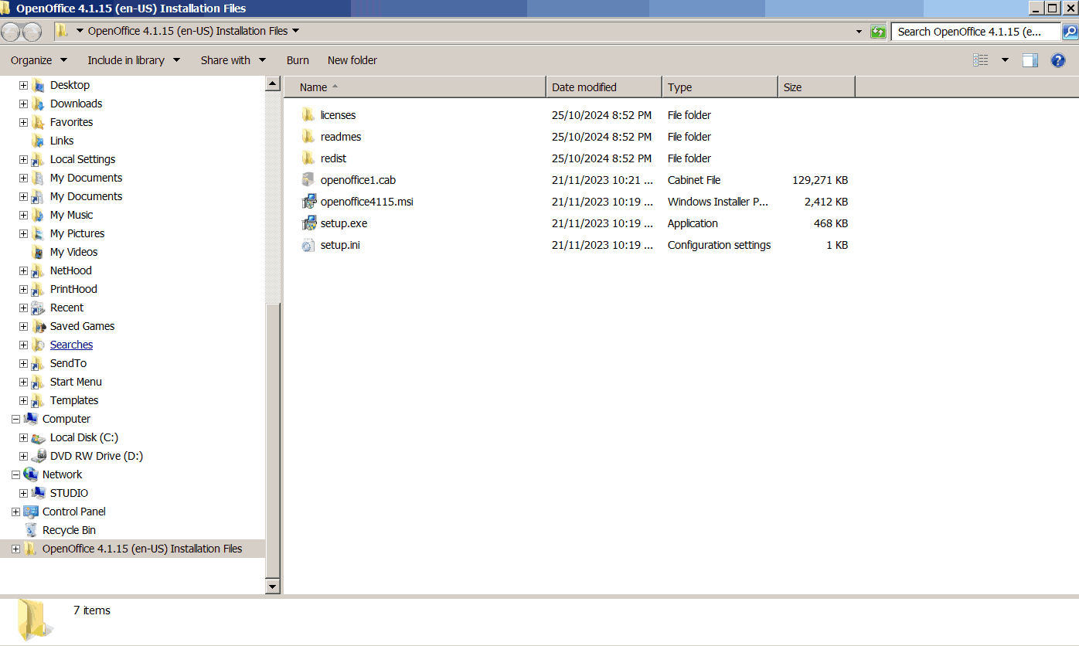
Task: Click the 'Windows Installer P...' type text
Action: tap(718, 202)
